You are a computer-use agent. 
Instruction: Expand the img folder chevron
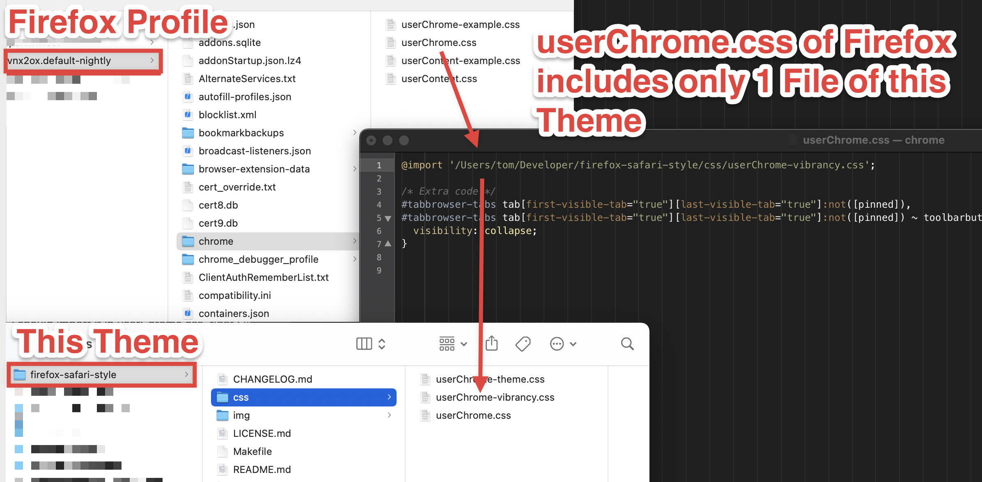coord(389,415)
